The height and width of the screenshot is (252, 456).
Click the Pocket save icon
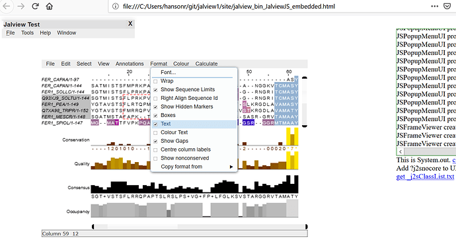447,6
